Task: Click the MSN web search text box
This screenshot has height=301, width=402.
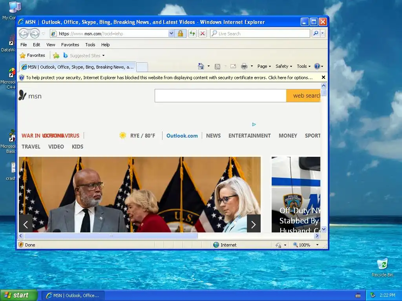Action: pyautogui.click(x=221, y=96)
